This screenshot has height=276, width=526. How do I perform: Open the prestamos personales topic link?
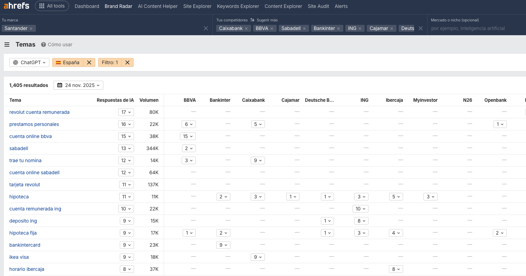tap(34, 124)
